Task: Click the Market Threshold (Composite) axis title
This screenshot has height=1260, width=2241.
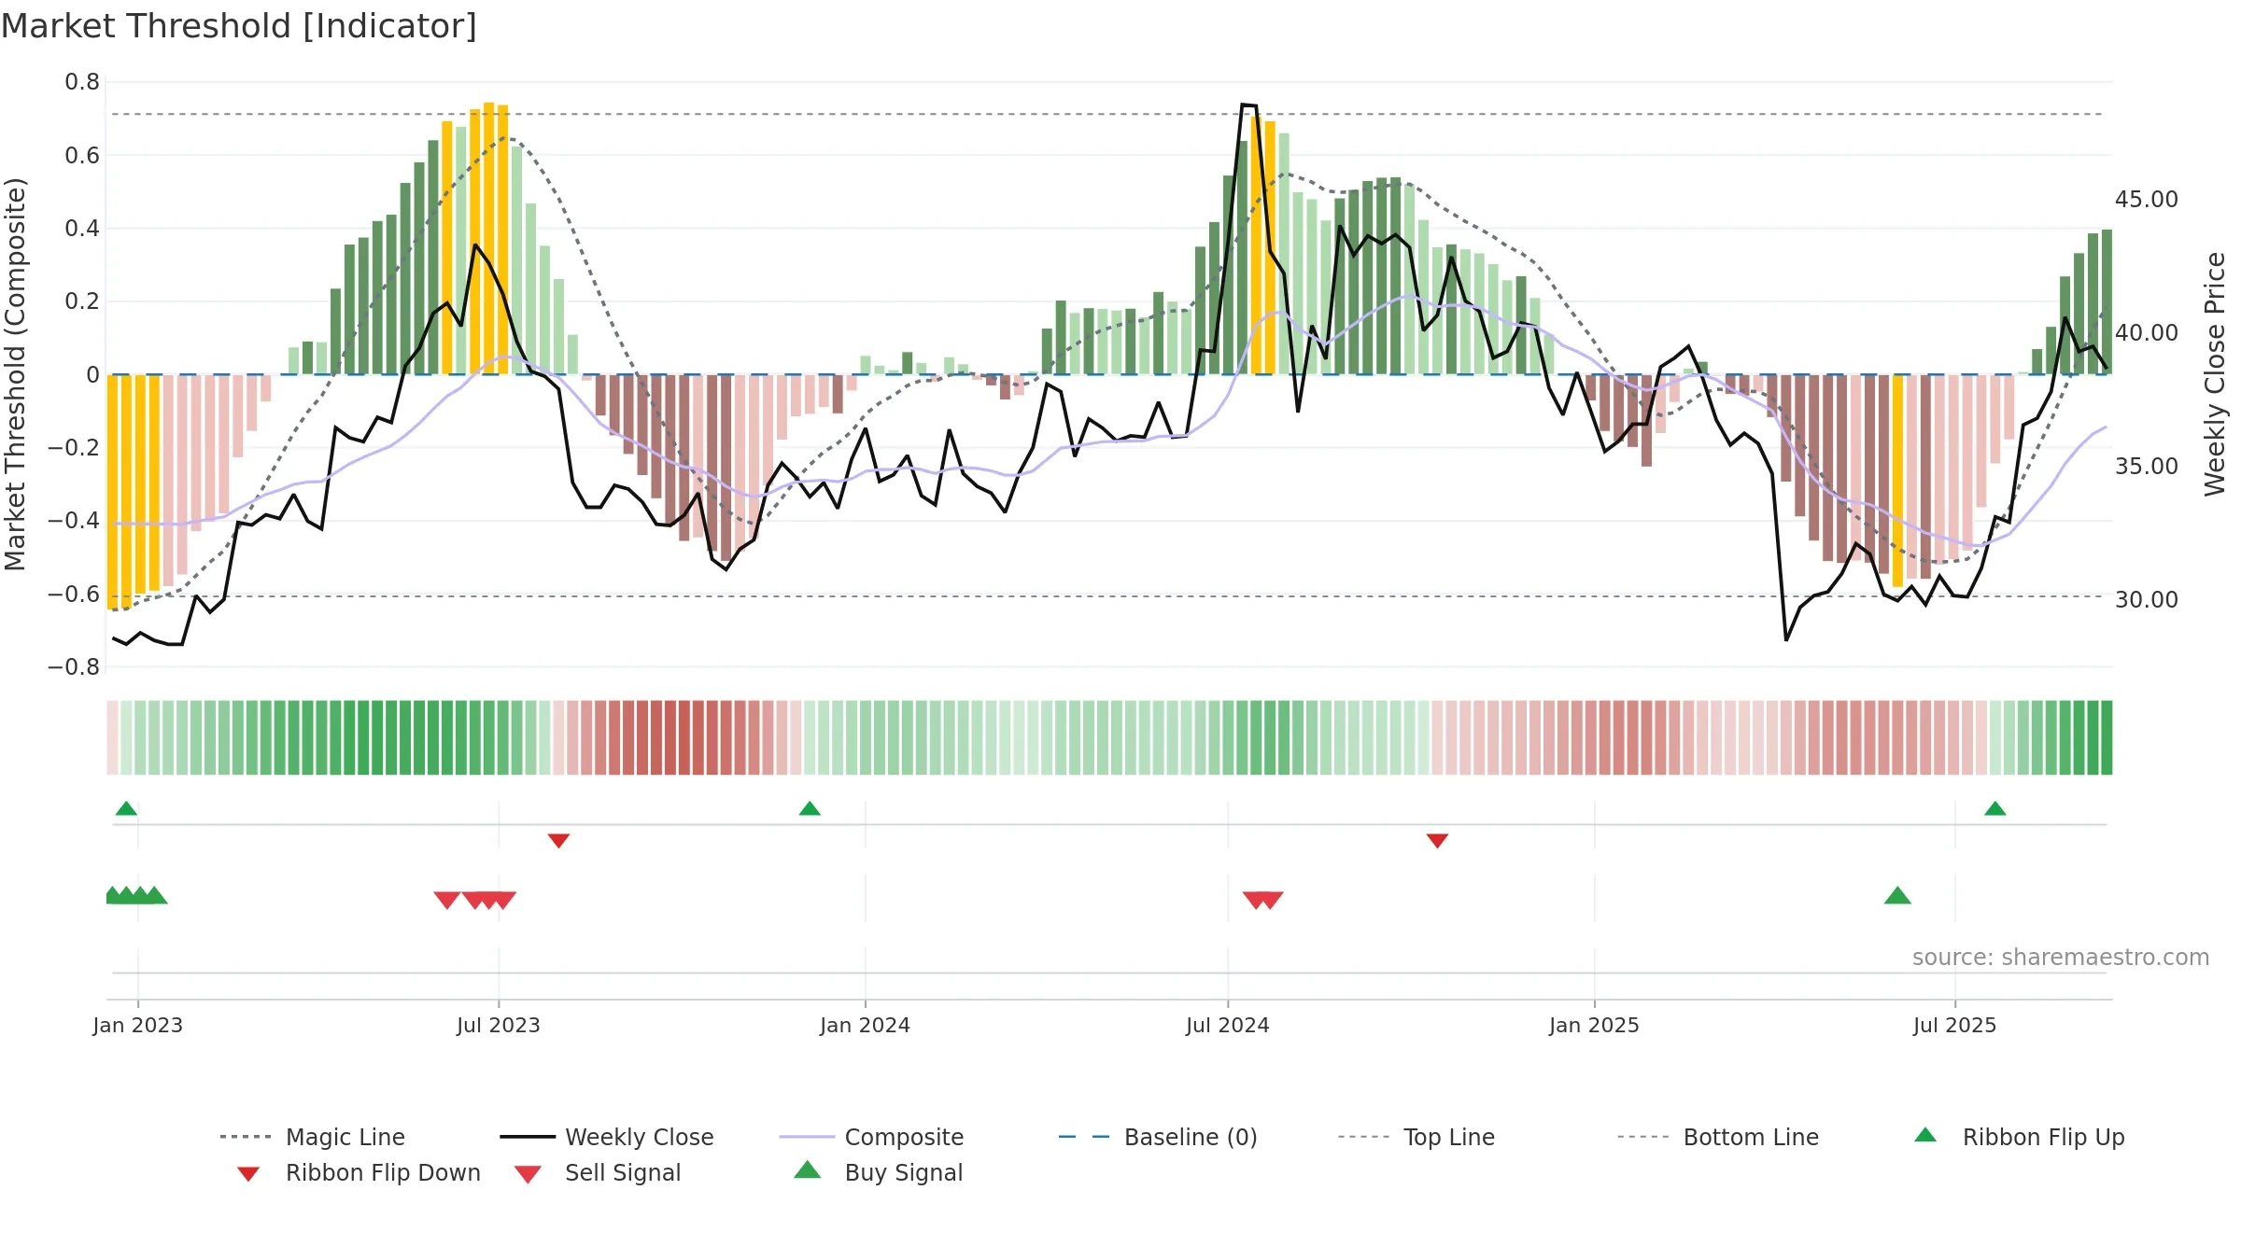Action: (15, 373)
